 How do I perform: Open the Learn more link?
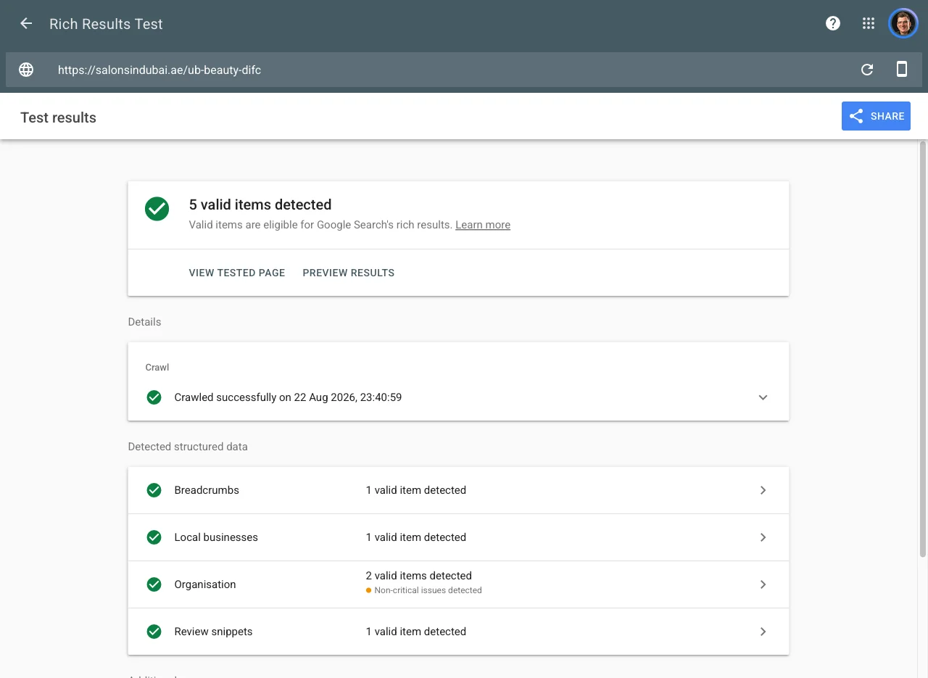(483, 225)
